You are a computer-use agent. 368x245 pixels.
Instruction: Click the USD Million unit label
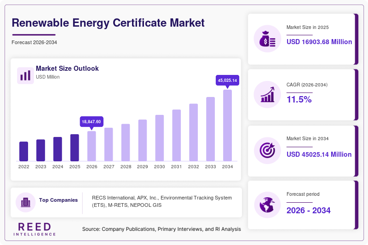48,77
